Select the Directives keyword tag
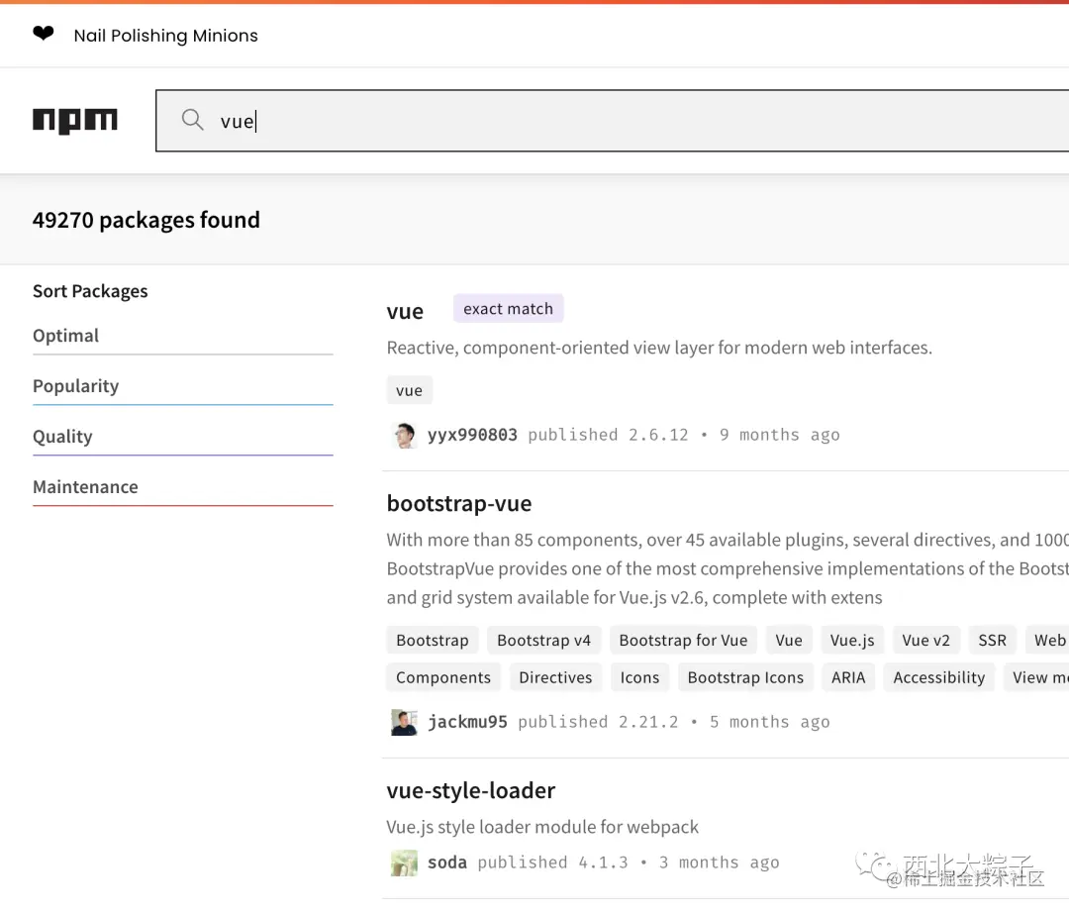Screen dimensions: 1069x913 click(555, 677)
